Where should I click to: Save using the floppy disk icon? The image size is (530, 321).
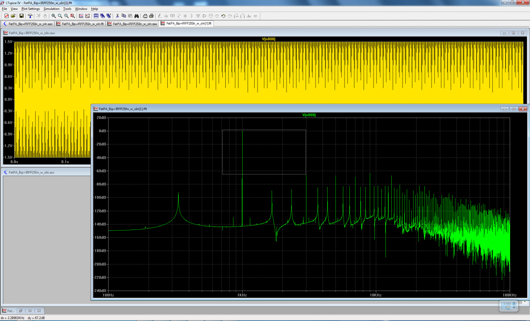pyautogui.click(x=22, y=16)
